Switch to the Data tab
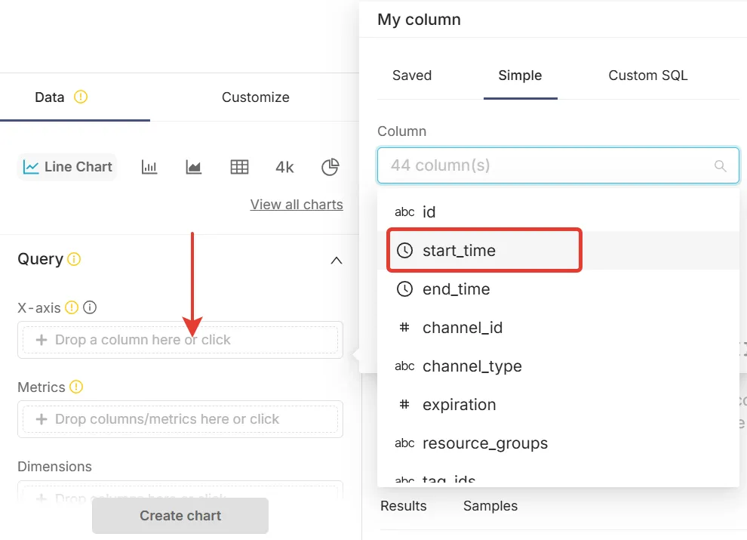747x540 pixels. (x=50, y=97)
